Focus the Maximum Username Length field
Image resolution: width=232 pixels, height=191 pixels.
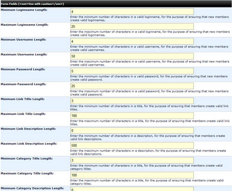click(132, 56)
